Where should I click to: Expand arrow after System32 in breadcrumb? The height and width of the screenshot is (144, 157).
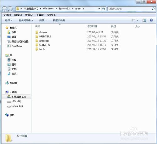tap(72, 9)
